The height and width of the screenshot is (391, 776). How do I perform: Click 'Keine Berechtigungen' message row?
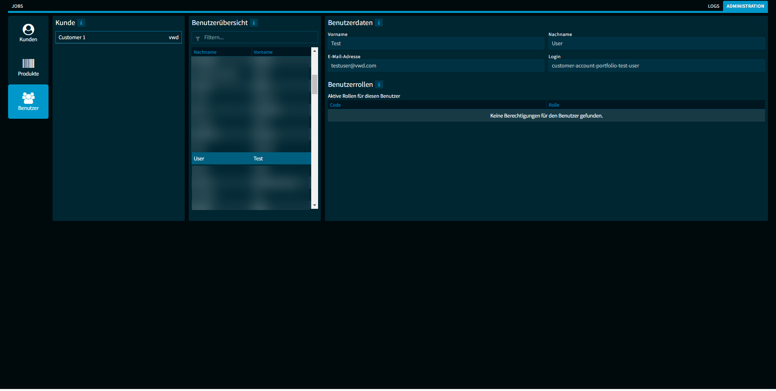(546, 116)
